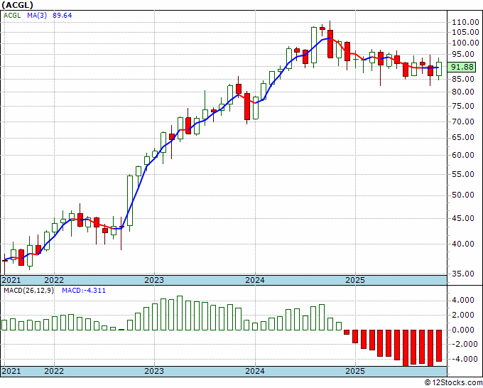This screenshot has width=483, height=388.
Task: Click 2023 on the price chart time axis
Action: click(154, 280)
